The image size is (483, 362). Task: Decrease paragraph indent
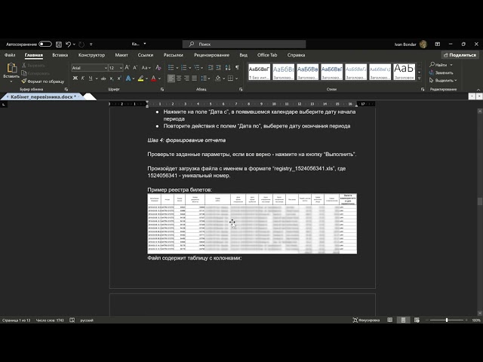(211, 67)
